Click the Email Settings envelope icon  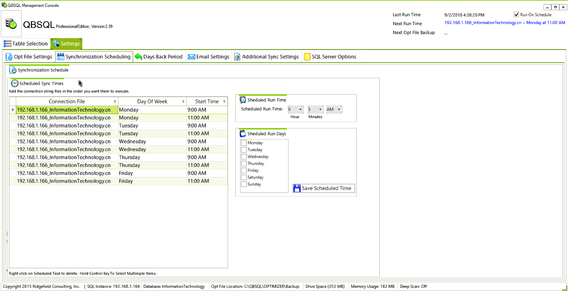[x=191, y=57]
